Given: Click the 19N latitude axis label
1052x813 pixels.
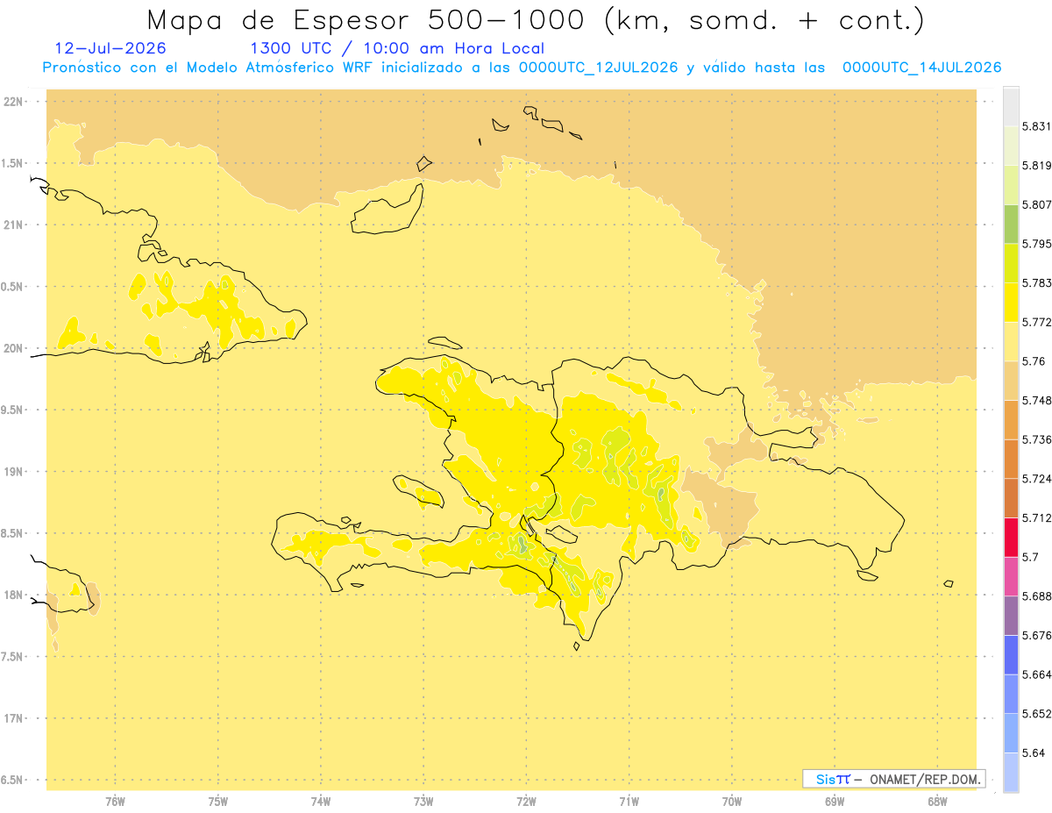Looking at the screenshot, I should [x=14, y=472].
